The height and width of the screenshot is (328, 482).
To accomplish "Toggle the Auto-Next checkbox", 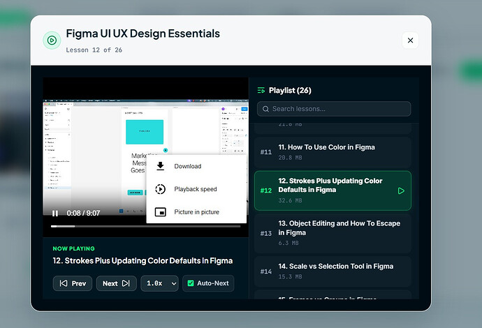I will pos(191,283).
